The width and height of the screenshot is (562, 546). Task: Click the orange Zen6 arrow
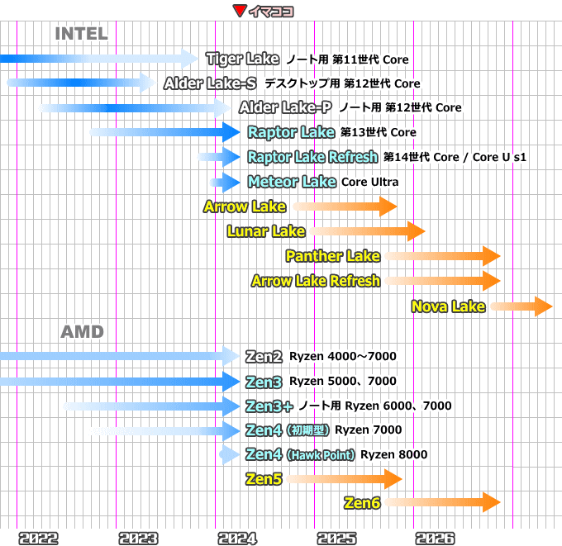pyautogui.click(x=443, y=502)
